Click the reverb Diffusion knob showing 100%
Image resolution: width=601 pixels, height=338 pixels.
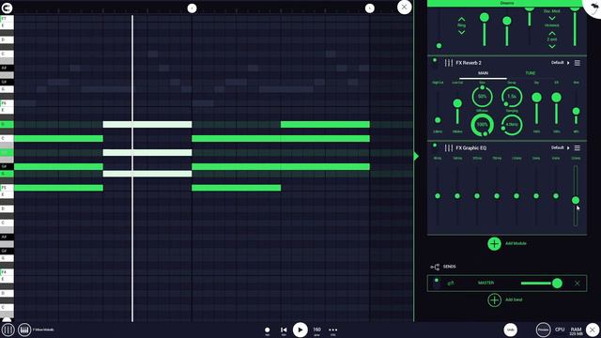tap(482, 125)
